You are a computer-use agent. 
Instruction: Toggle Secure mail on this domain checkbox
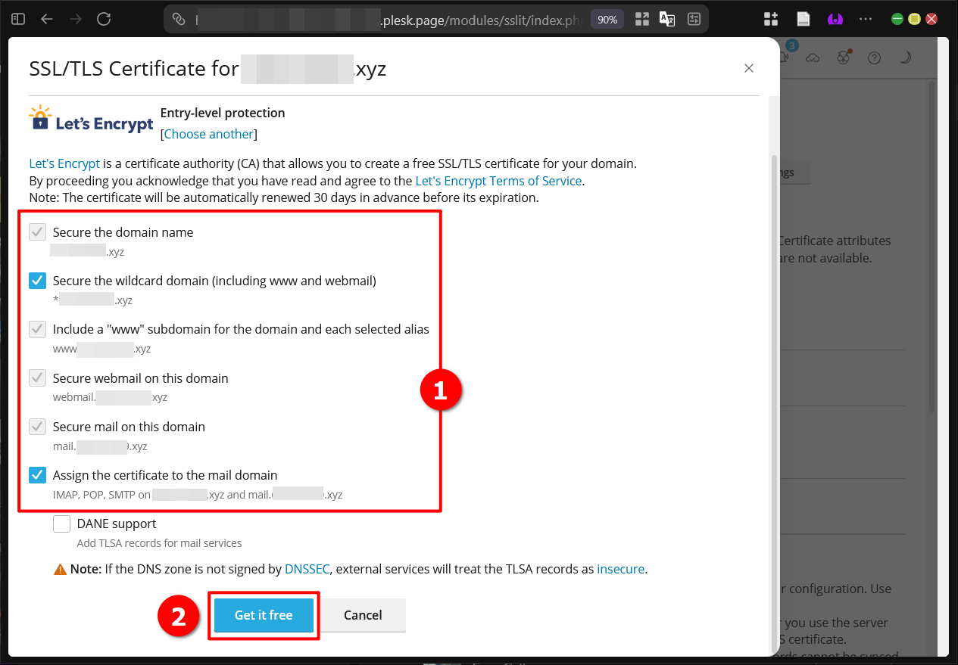coord(38,427)
